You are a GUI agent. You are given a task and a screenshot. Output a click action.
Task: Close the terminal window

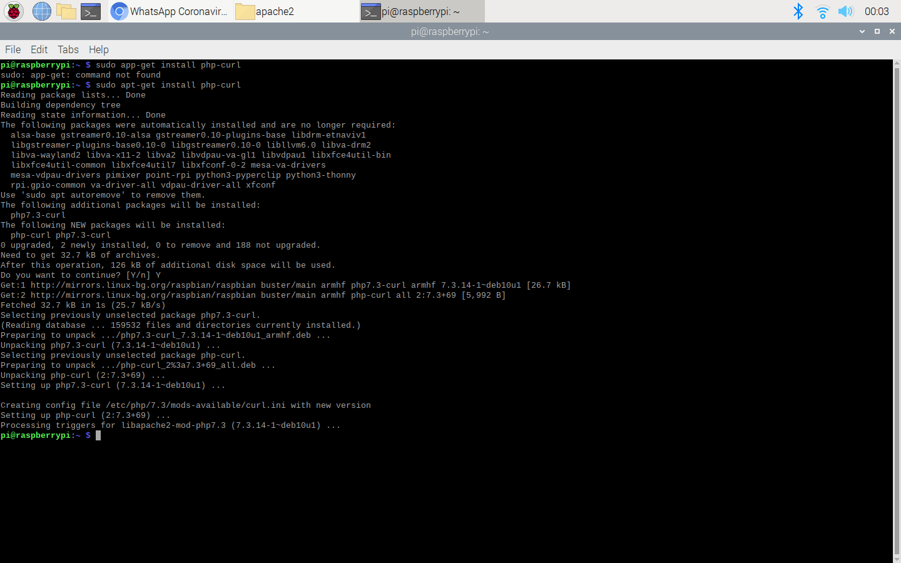pos(892,31)
